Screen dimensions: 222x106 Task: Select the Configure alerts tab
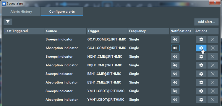(x=62, y=11)
